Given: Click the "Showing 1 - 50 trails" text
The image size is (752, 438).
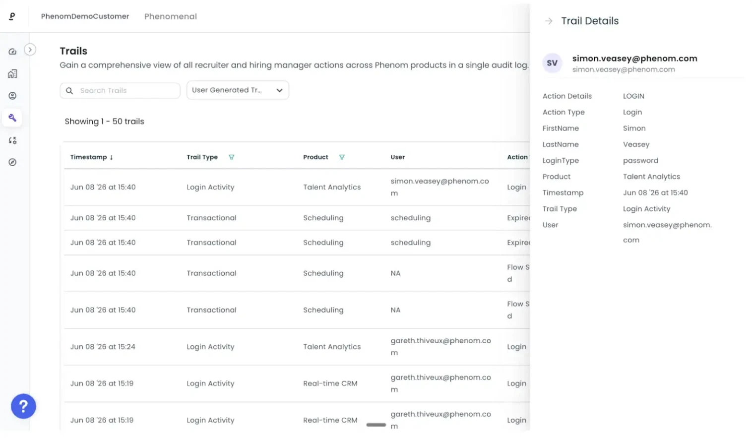Looking at the screenshot, I should [x=104, y=122].
